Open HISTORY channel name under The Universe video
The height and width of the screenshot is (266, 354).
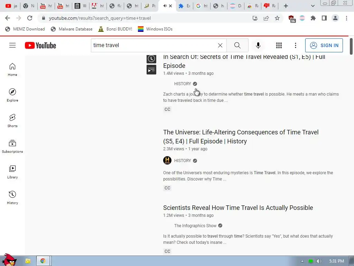coord(183,161)
